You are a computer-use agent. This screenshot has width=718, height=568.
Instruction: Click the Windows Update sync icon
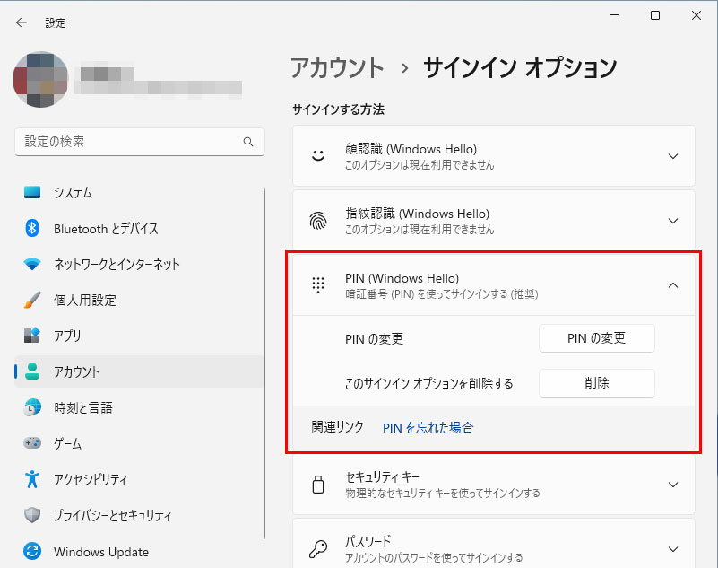point(32,551)
